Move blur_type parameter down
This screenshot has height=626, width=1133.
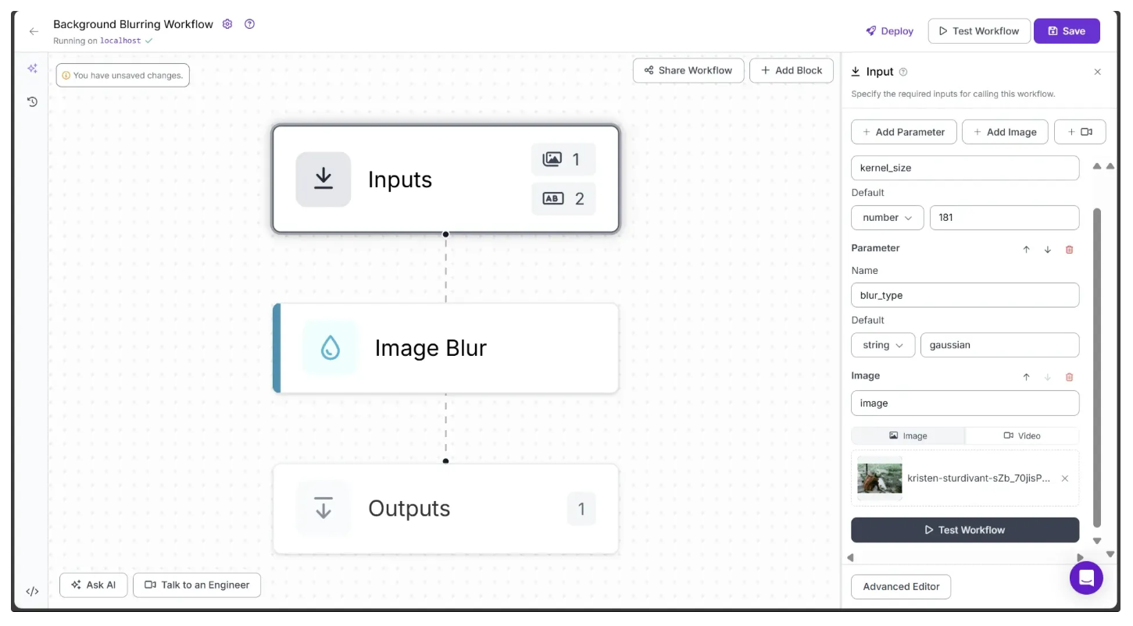pyautogui.click(x=1048, y=249)
